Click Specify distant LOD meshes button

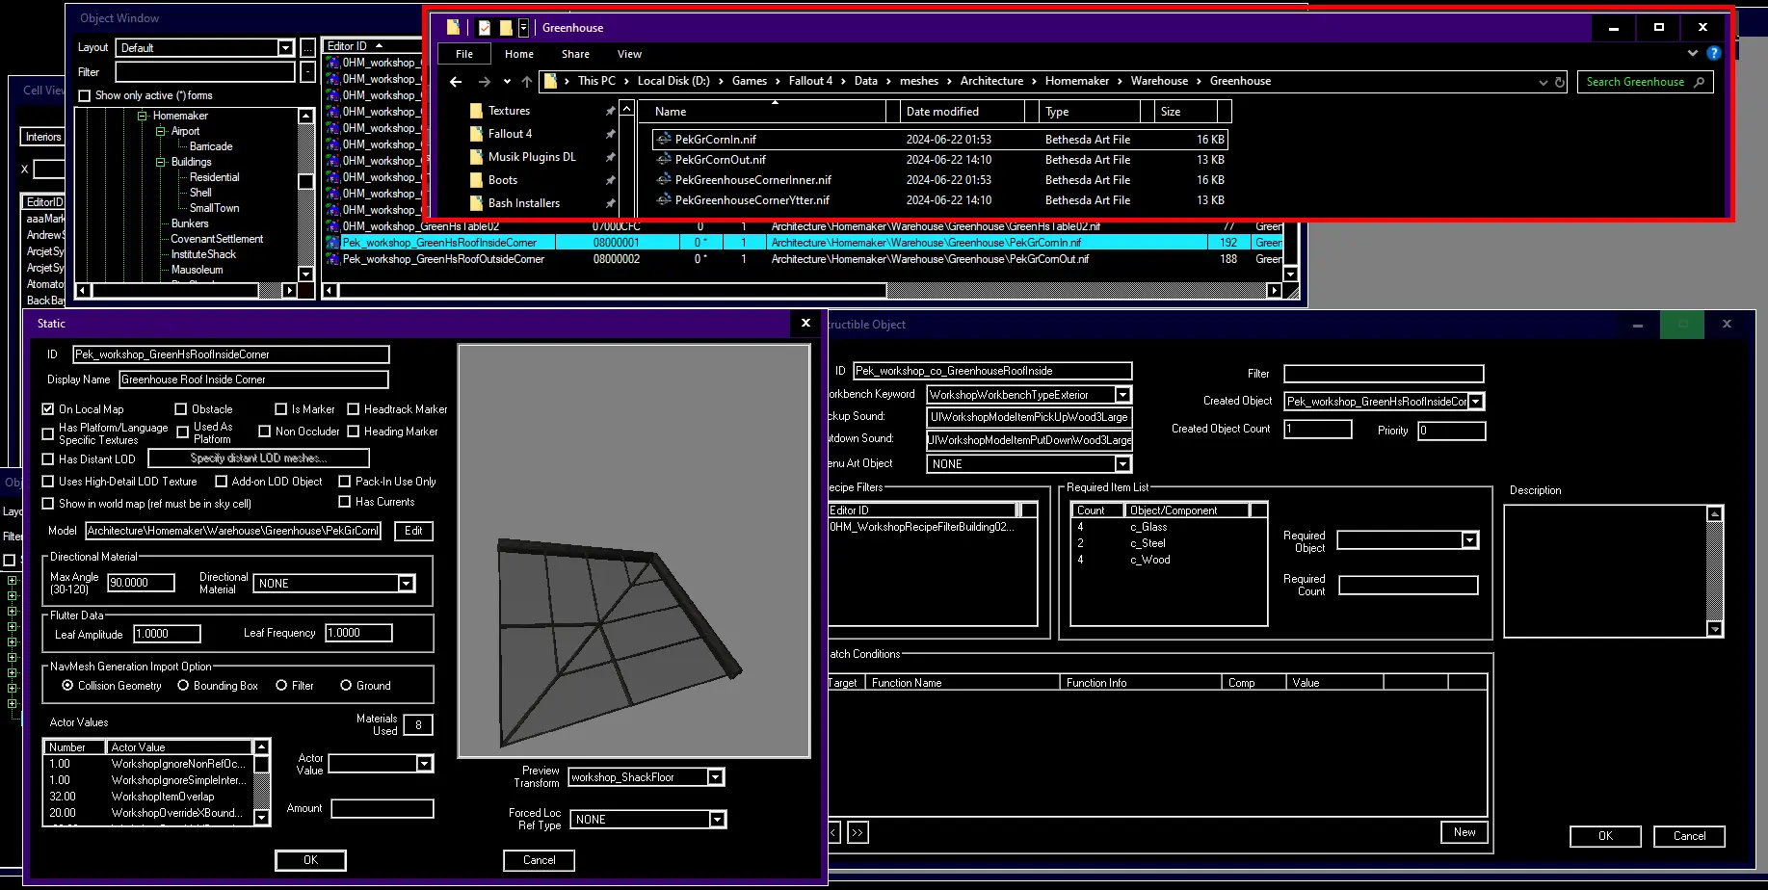click(258, 458)
